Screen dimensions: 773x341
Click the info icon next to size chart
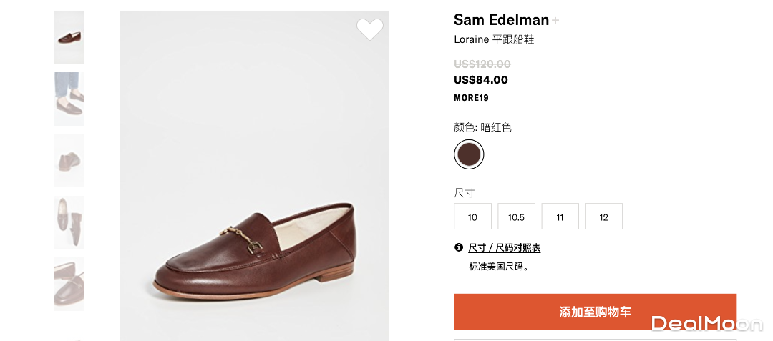pos(459,247)
